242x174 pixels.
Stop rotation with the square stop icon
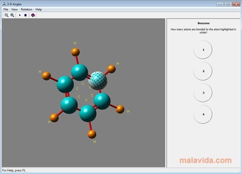coord(26,15)
